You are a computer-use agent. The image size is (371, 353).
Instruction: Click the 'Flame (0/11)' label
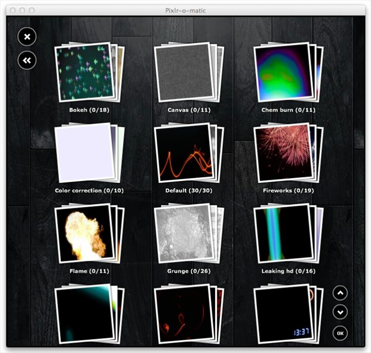click(x=89, y=271)
